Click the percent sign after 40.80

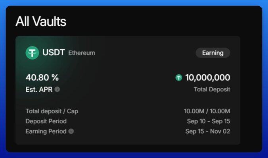[56, 78]
